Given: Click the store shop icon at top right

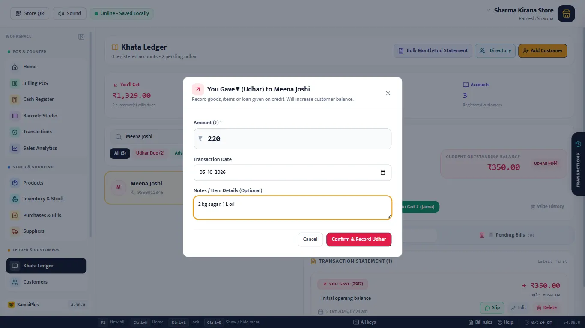Looking at the screenshot, I should 566,13.
